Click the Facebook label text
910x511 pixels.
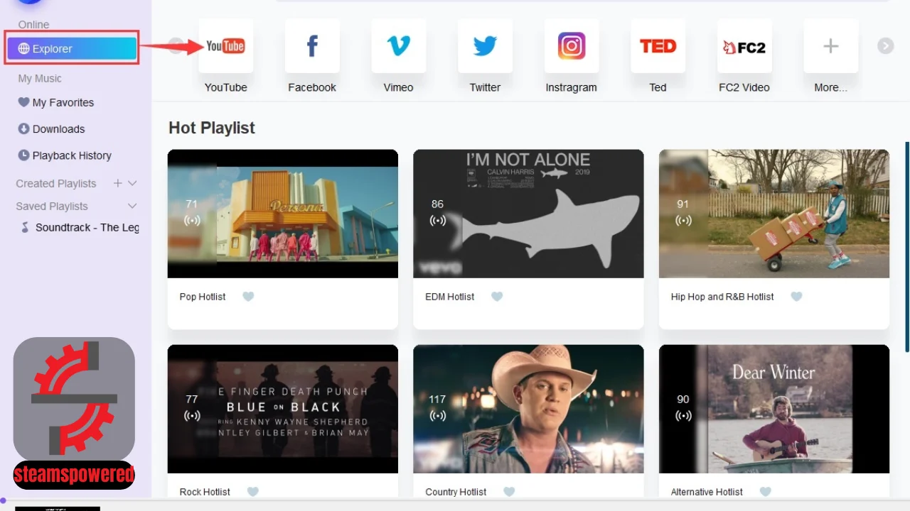[312, 87]
